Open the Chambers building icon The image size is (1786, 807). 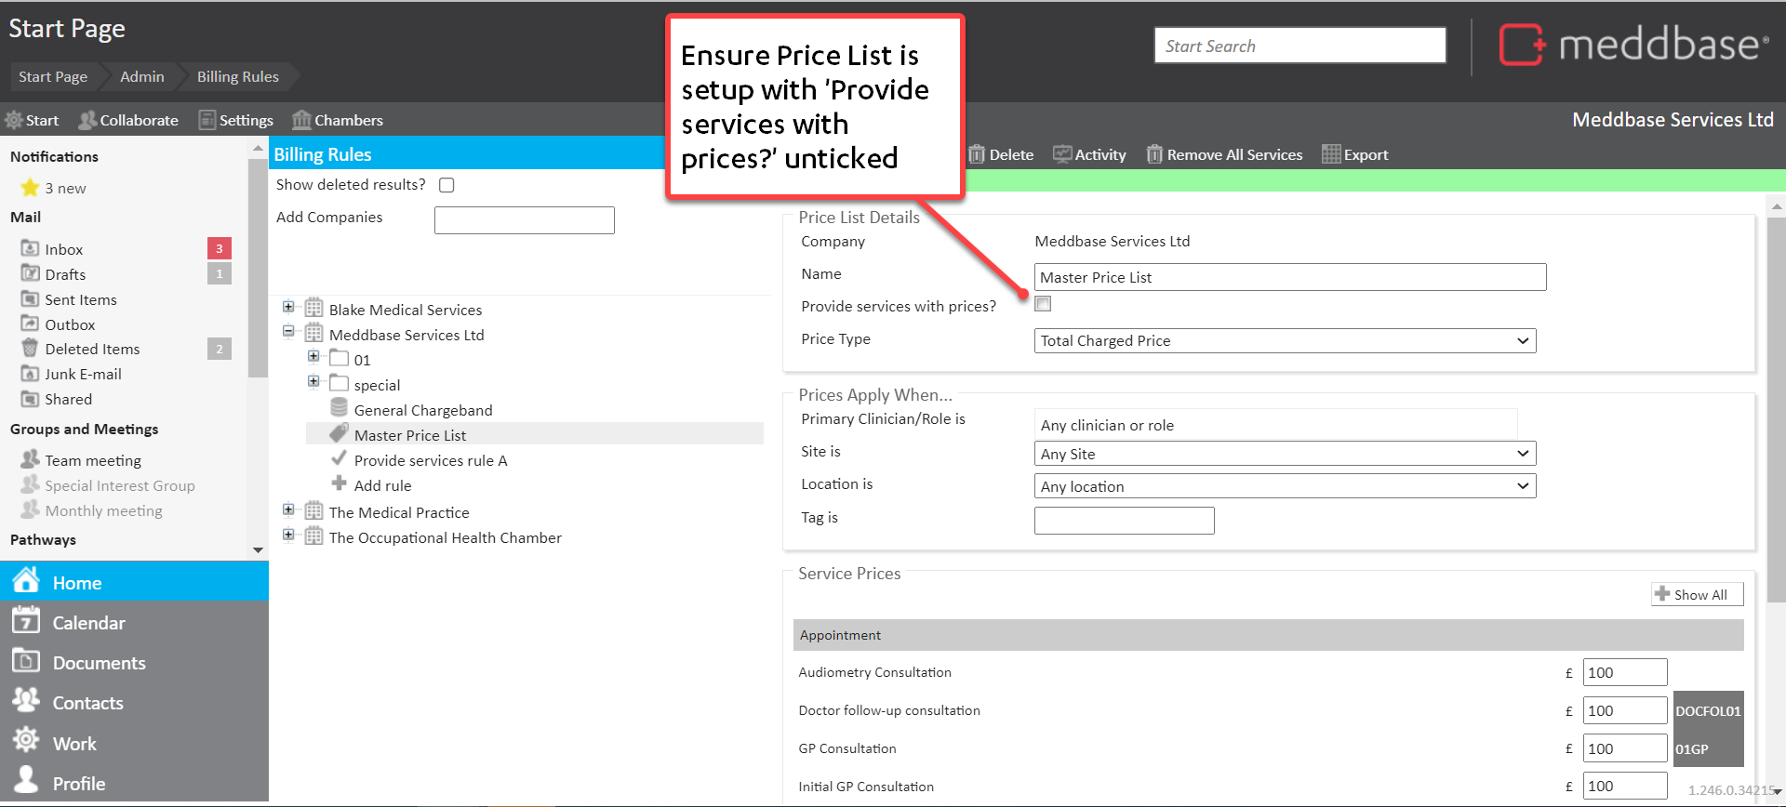click(301, 120)
